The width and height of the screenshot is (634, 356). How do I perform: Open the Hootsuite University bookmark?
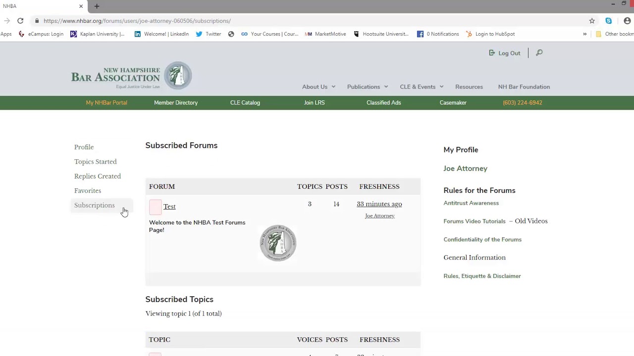point(381,34)
